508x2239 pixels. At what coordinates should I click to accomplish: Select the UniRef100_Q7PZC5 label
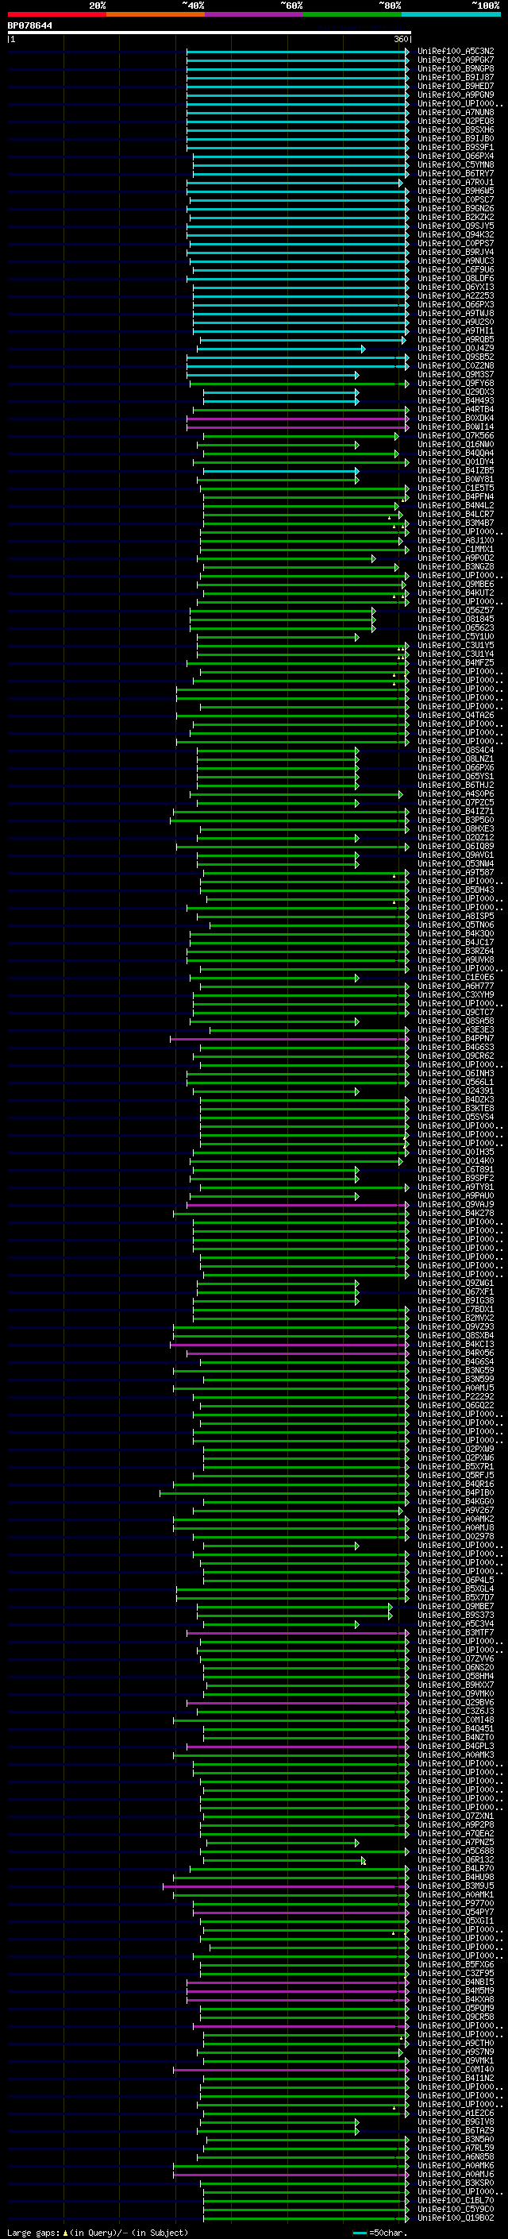456,802
